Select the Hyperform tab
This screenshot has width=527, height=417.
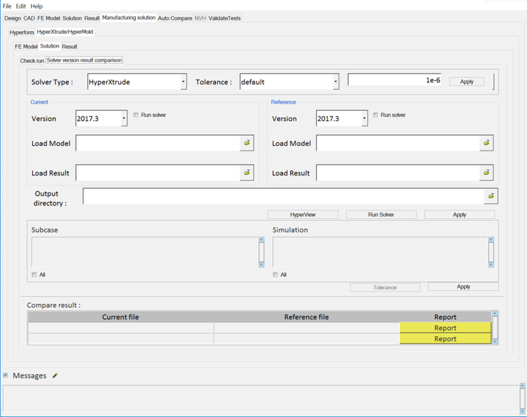(22, 32)
